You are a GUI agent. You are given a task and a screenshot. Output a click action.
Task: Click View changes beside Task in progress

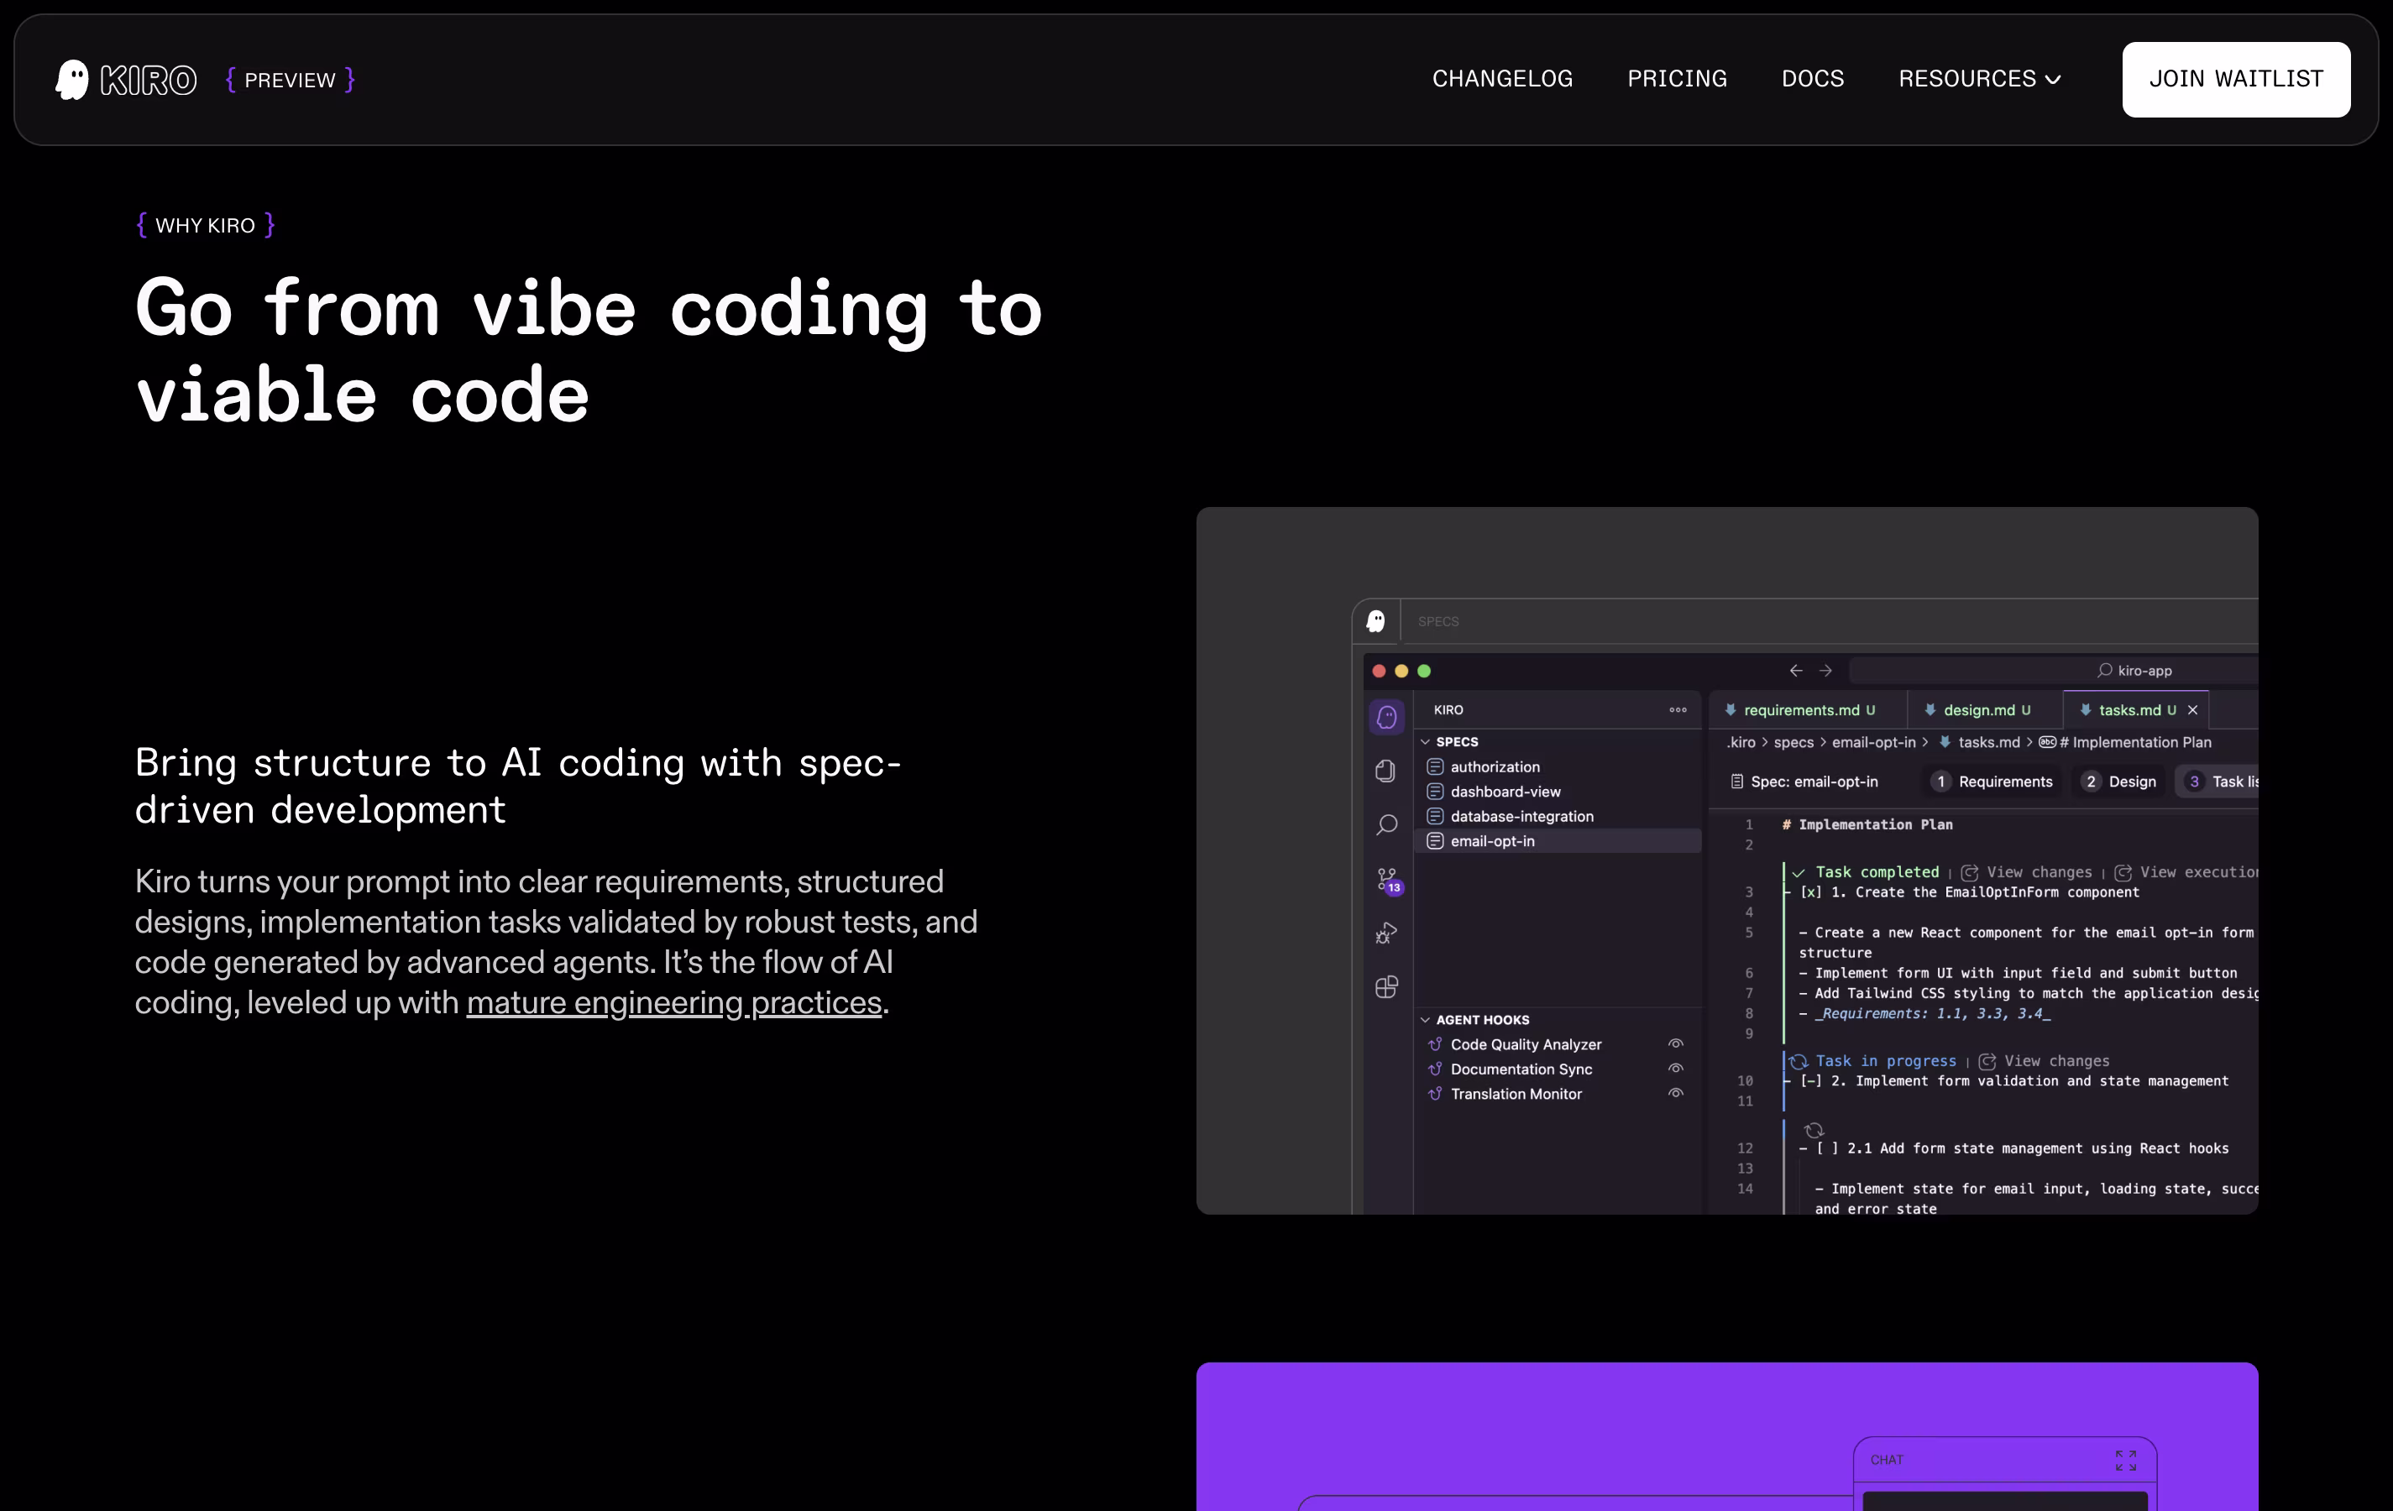coord(2043,1061)
